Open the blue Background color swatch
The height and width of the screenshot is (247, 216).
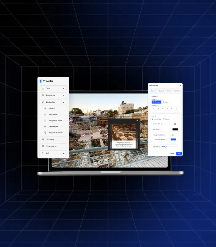pyautogui.click(x=173, y=139)
